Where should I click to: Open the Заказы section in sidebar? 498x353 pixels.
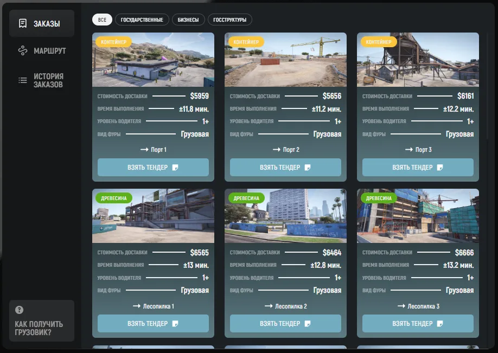(42, 23)
